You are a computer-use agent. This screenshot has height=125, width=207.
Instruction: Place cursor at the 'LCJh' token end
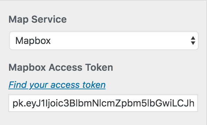coord(194,103)
